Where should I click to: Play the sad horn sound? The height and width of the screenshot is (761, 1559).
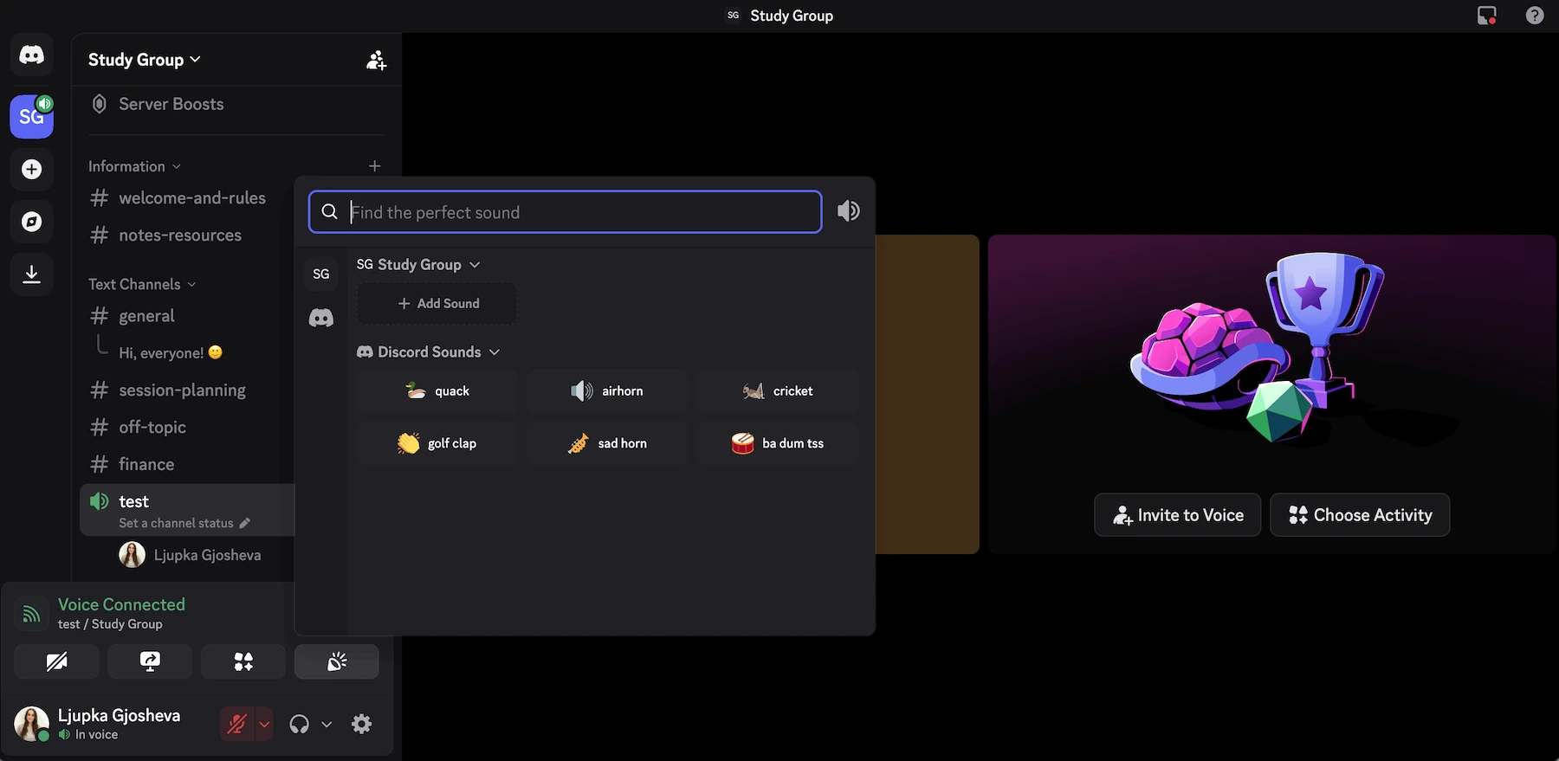click(x=607, y=443)
